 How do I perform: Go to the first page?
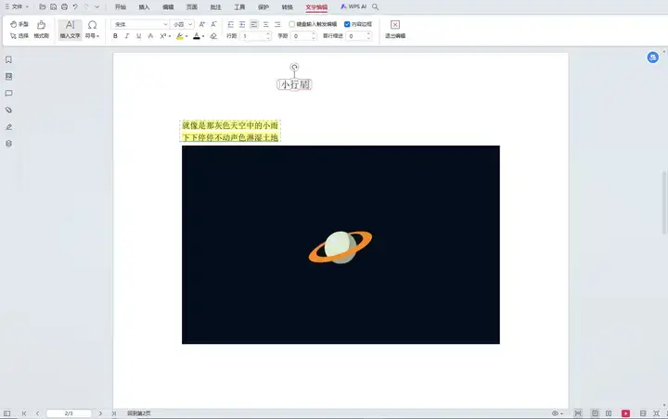(24, 413)
